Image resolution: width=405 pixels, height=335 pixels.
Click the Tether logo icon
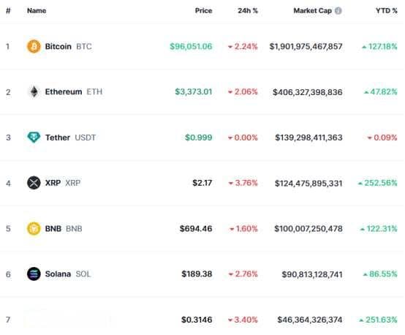[34, 138]
